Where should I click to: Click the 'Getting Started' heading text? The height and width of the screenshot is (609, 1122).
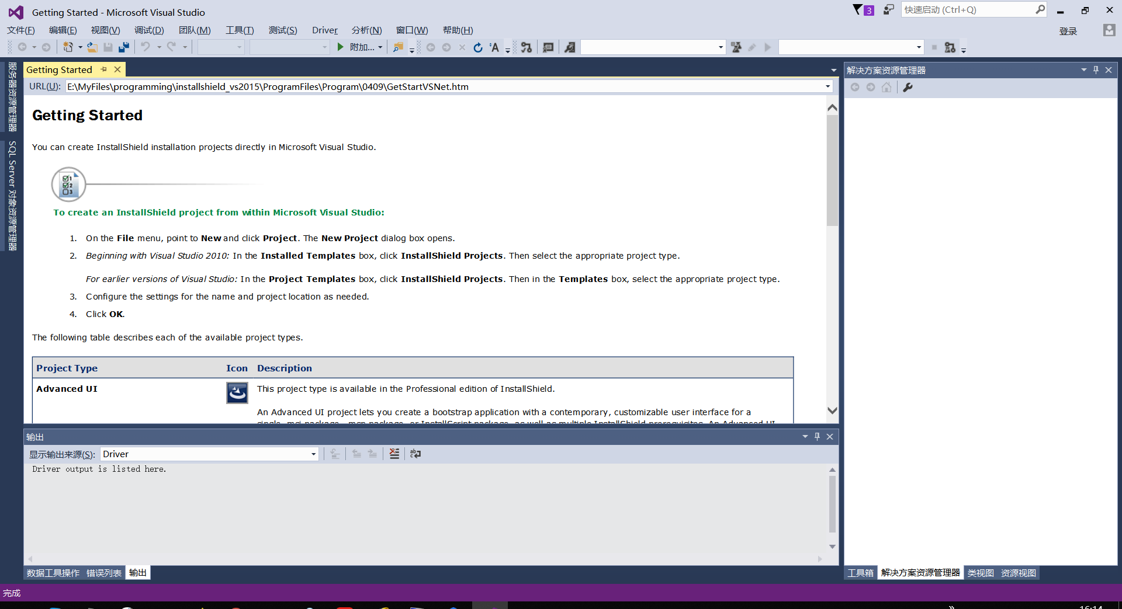pyautogui.click(x=87, y=115)
